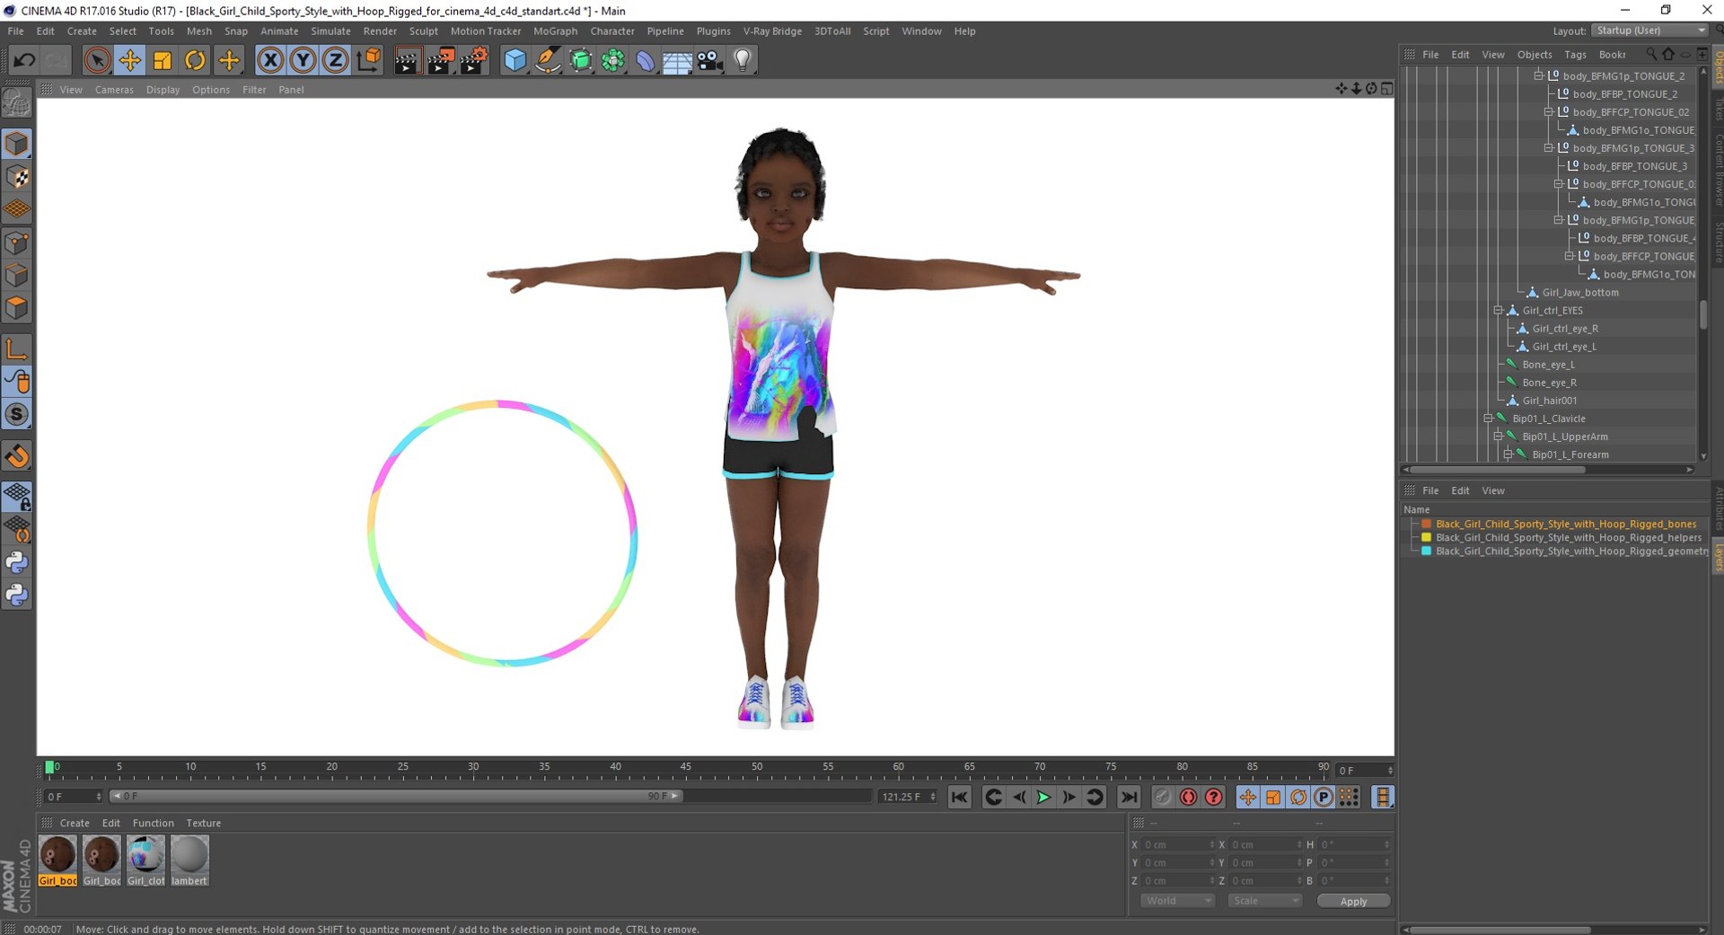
Task: Click cyan swatch of Rigged_geometry layer
Action: 1426,551
